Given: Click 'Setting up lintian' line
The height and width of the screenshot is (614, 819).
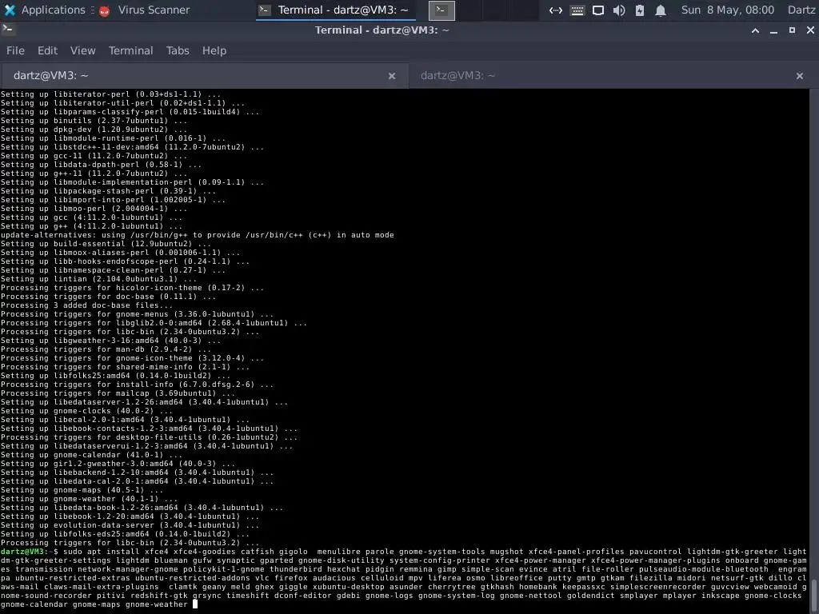Looking at the screenshot, I should (98, 279).
